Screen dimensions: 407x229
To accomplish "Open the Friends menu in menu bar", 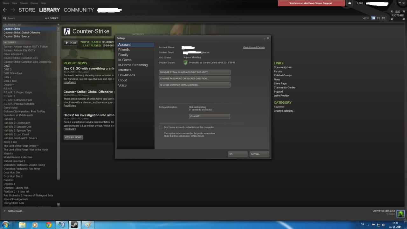I will pos(24,3).
